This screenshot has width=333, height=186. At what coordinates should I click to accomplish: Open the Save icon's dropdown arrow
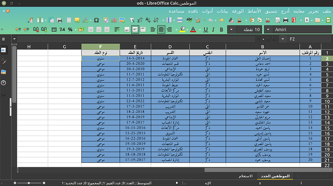click(x=301, y=20)
